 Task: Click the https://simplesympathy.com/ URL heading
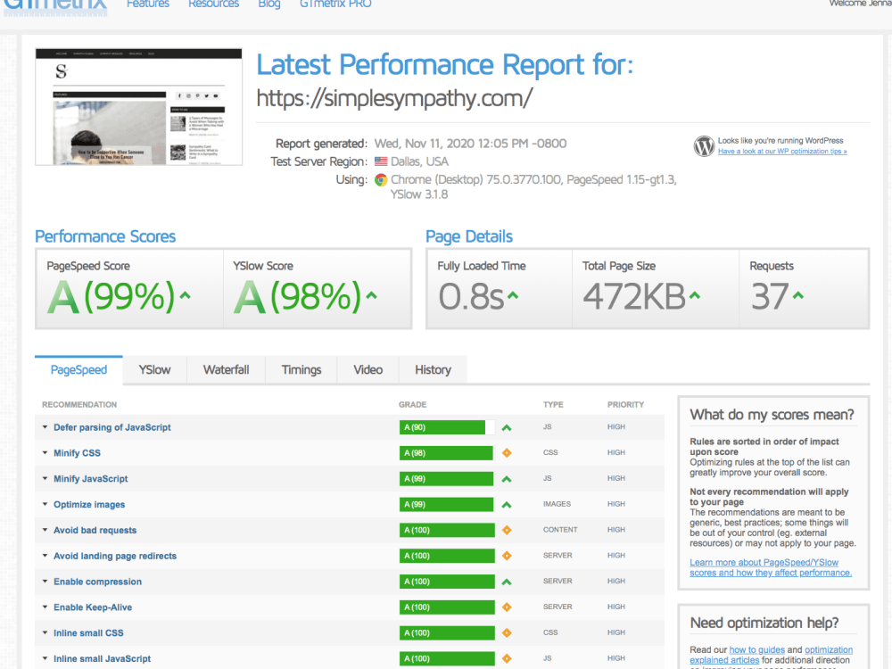click(x=394, y=98)
